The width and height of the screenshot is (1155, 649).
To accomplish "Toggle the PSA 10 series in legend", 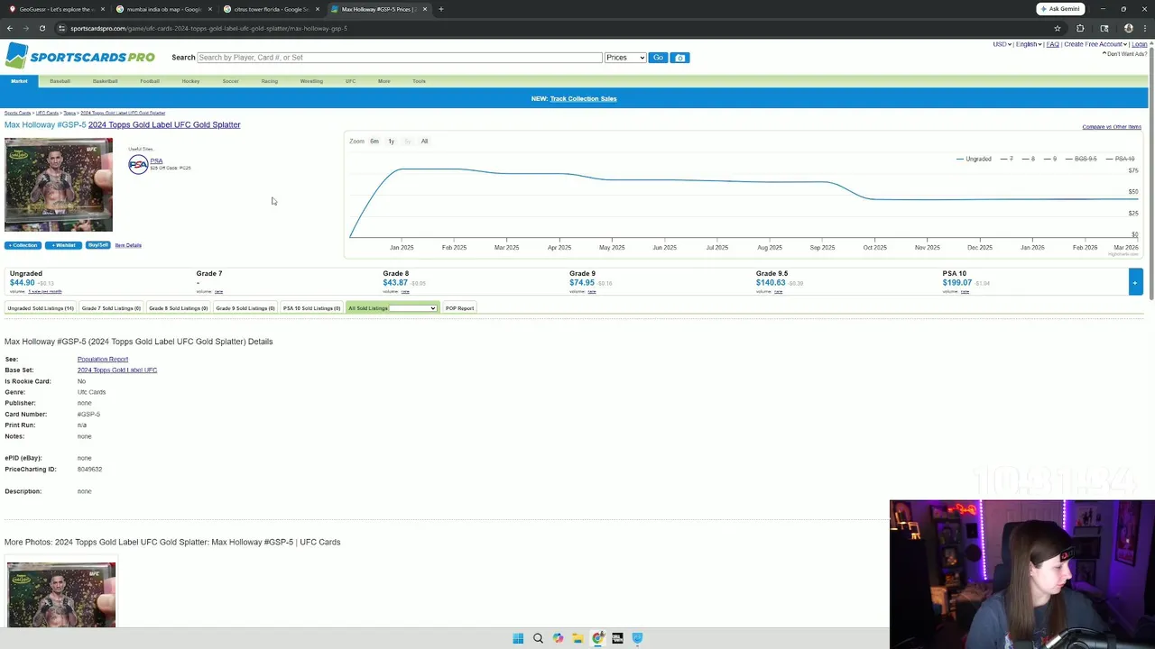I will point(1119,159).
